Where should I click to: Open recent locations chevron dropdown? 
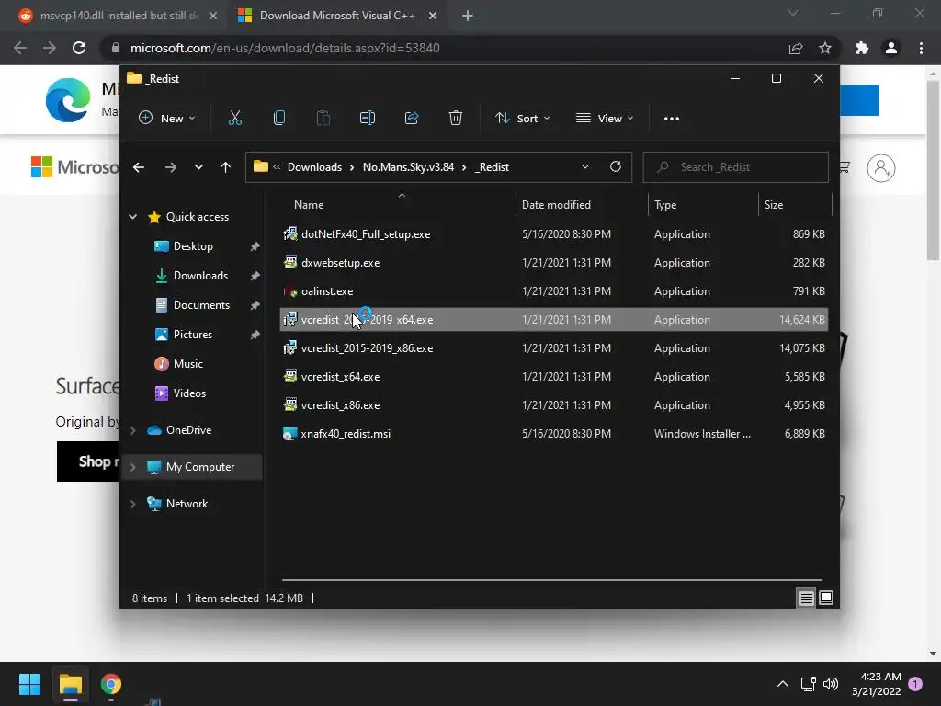coord(198,167)
